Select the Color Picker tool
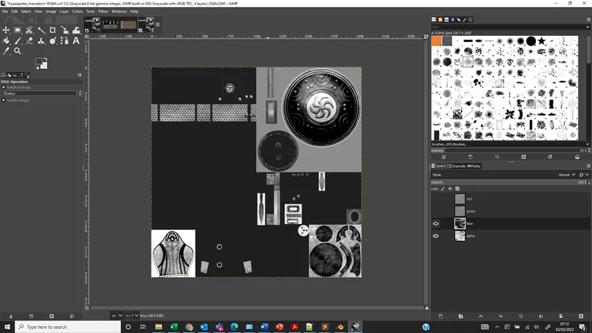The height and width of the screenshot is (333, 592). coord(6,51)
